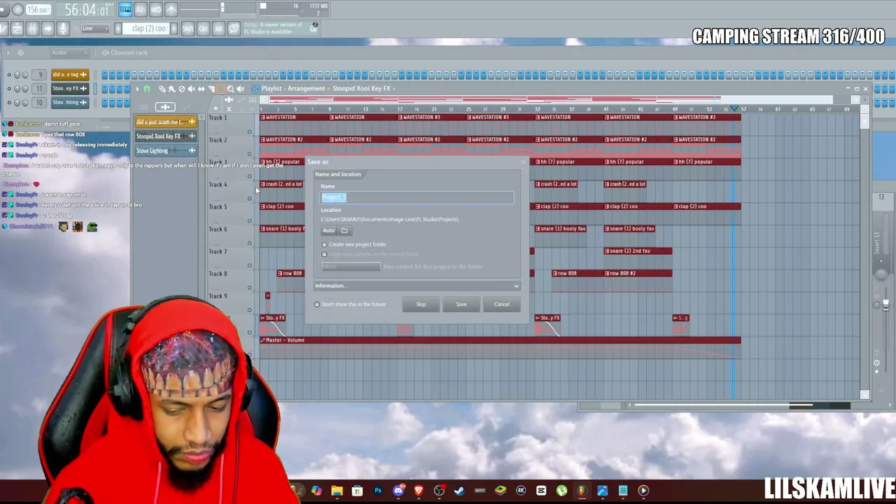Click the Cancel button
896x504 pixels.
click(x=502, y=304)
